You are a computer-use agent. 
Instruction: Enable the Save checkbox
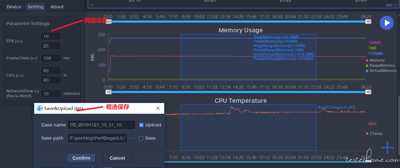tap(141, 138)
